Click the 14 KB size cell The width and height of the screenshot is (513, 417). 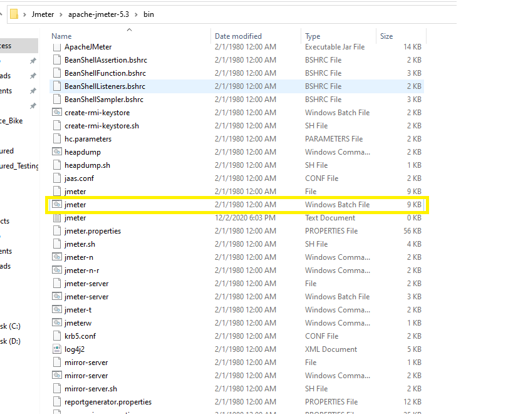pyautogui.click(x=412, y=47)
